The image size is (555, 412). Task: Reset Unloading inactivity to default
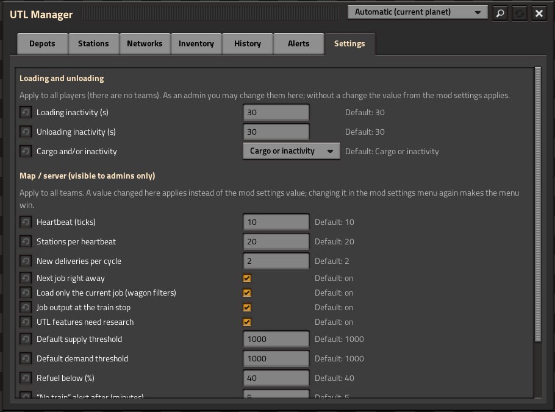[x=26, y=132]
